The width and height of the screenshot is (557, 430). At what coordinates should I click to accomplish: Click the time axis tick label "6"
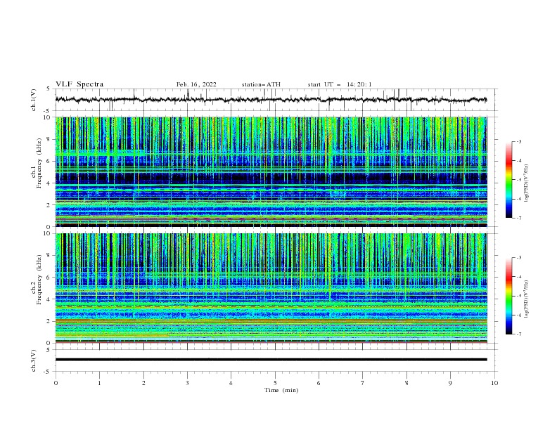[319, 383]
